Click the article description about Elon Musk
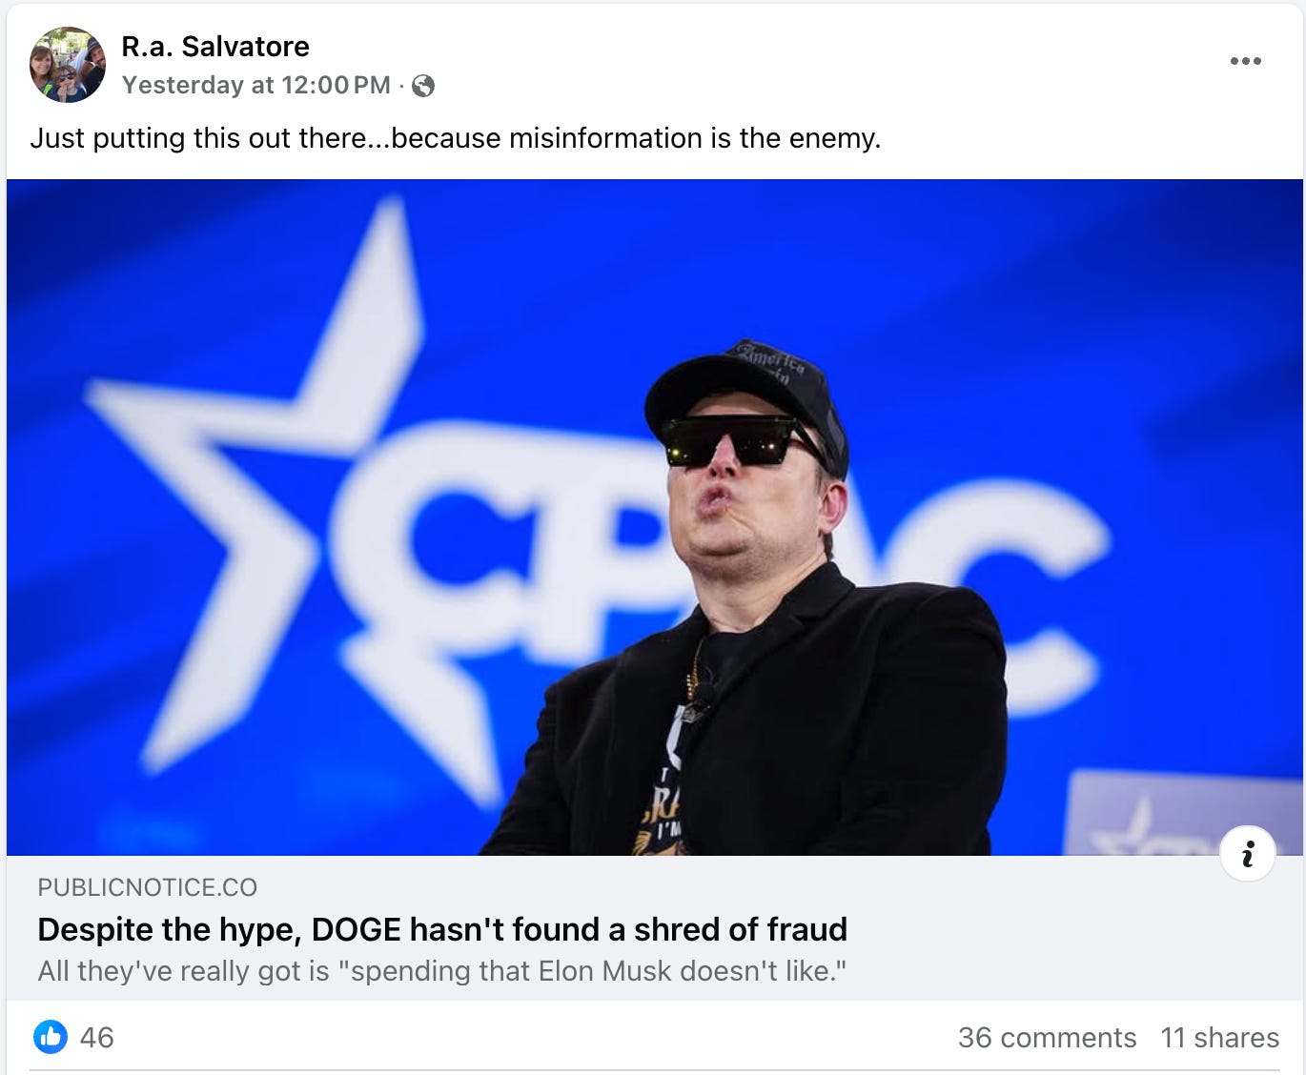1306x1075 pixels. [442, 971]
